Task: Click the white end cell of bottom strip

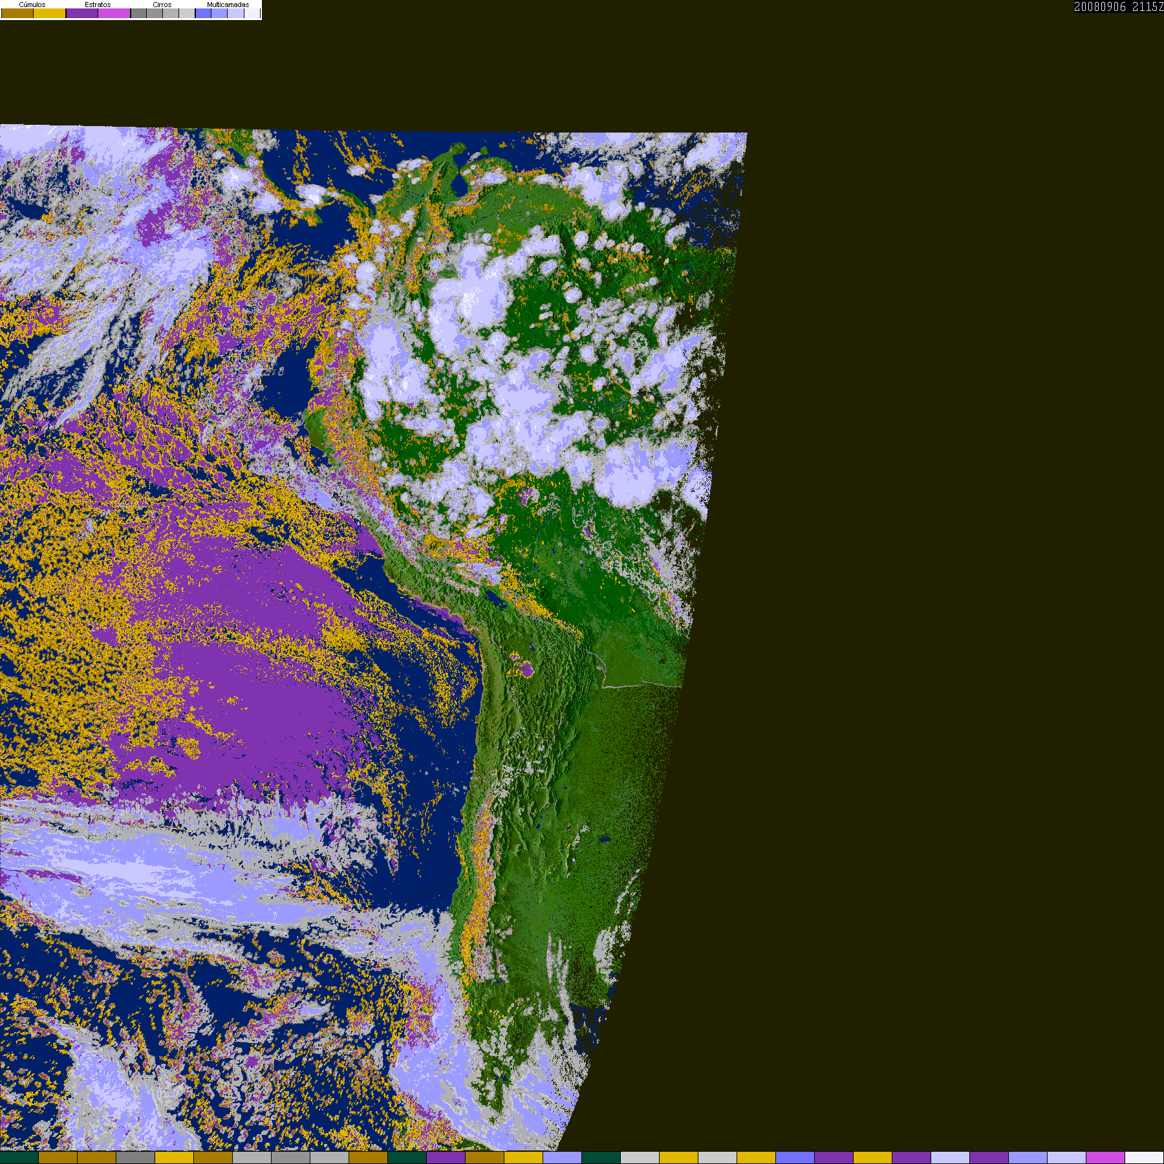Action: [x=1145, y=1158]
